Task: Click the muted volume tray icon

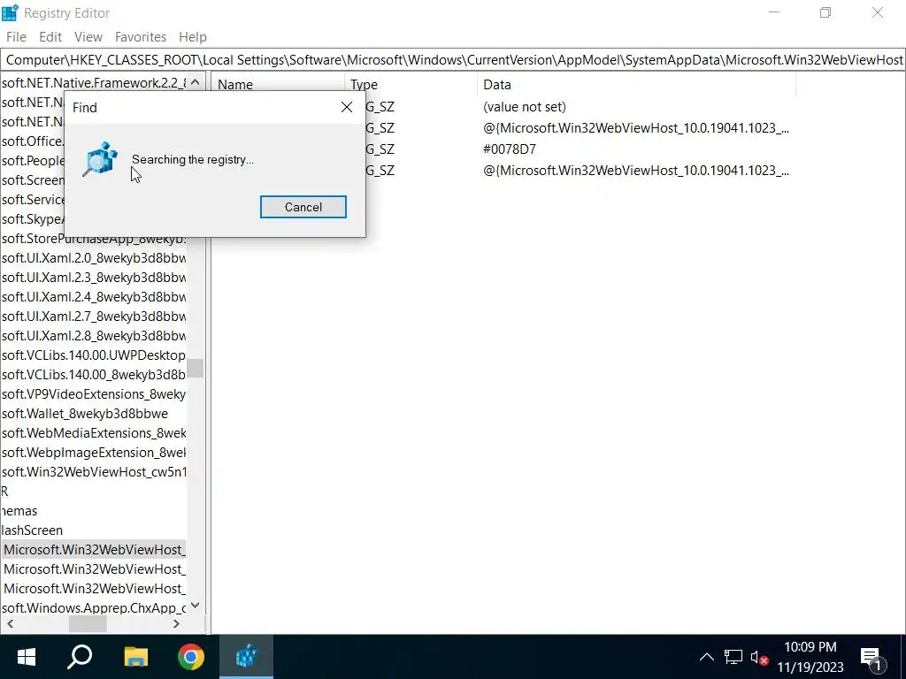Action: click(x=759, y=657)
